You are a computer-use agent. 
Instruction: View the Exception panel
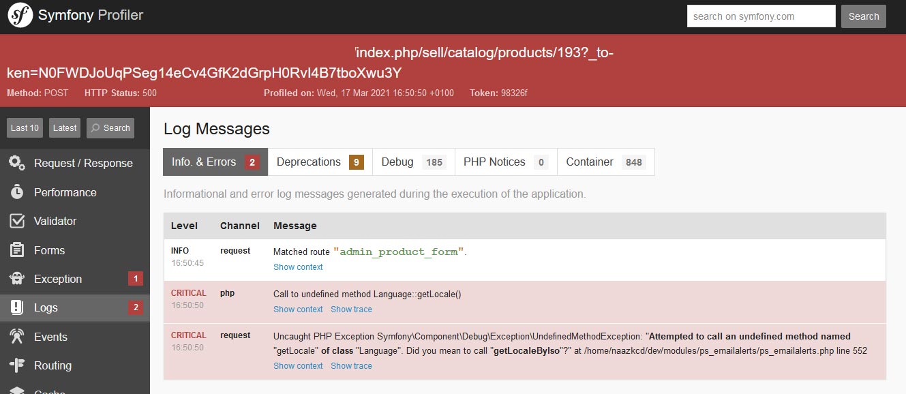[59, 279]
